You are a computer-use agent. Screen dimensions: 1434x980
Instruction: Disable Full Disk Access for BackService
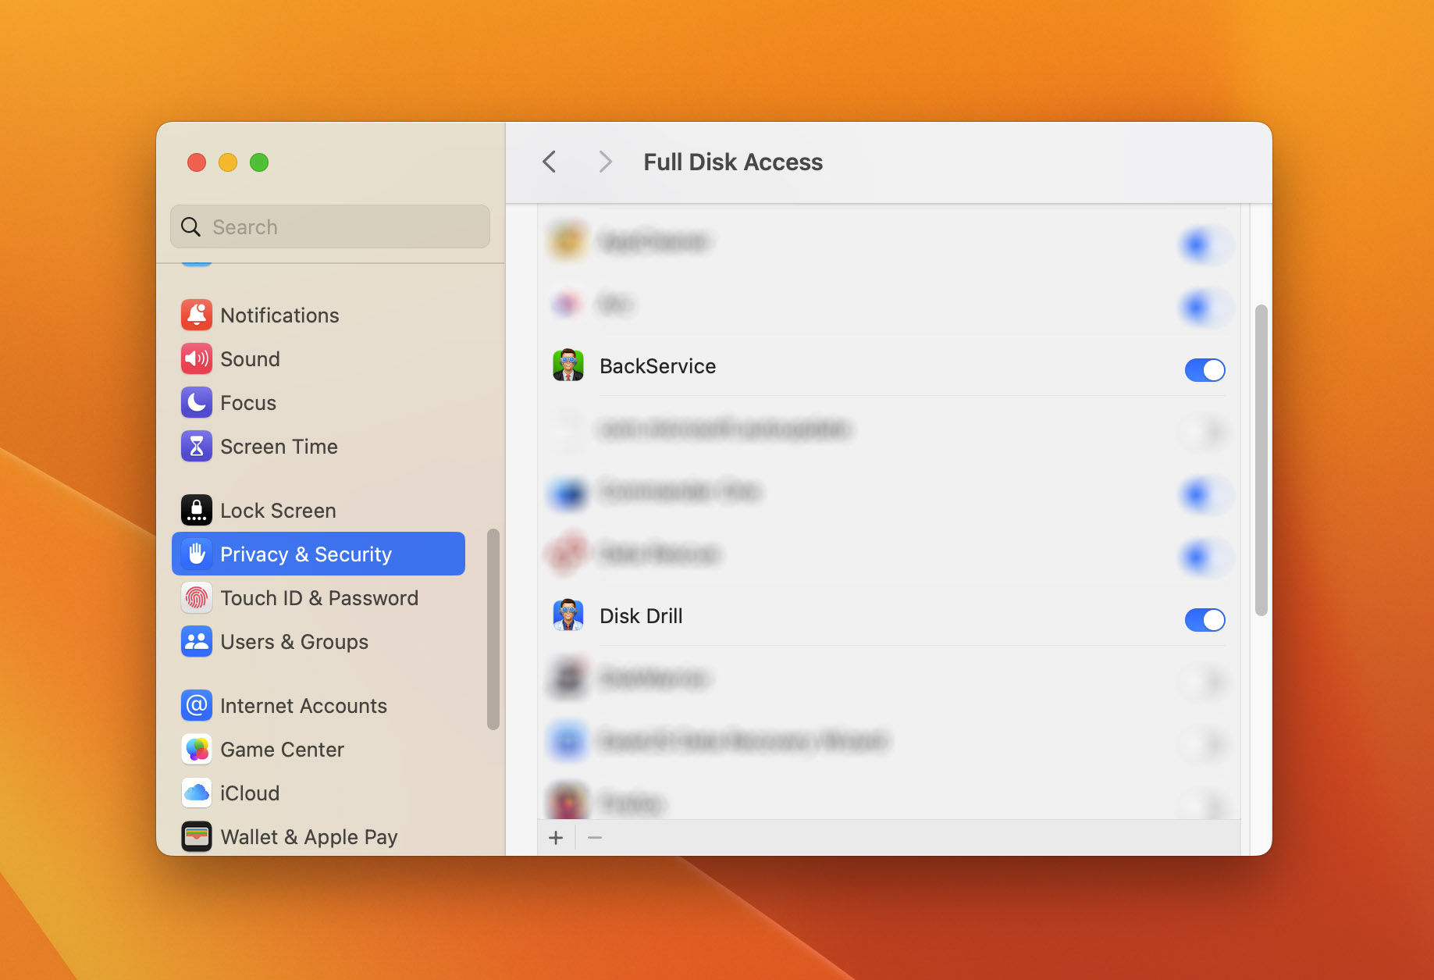tap(1204, 370)
